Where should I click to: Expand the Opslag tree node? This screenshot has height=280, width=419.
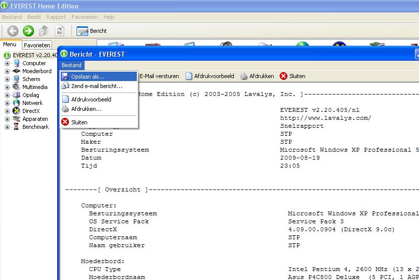coord(7,95)
